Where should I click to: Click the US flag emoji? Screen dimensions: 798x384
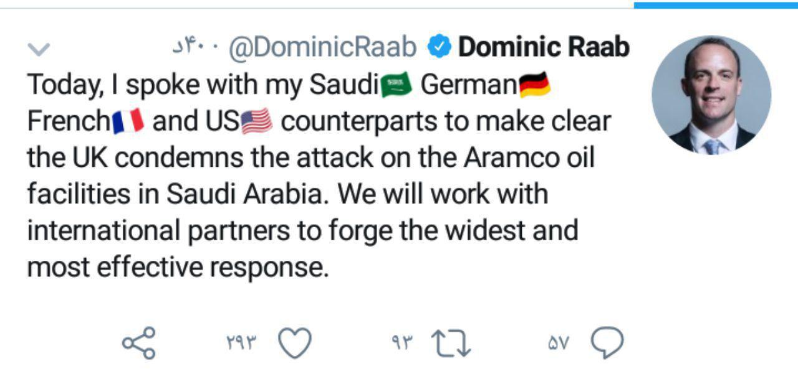[x=257, y=121]
